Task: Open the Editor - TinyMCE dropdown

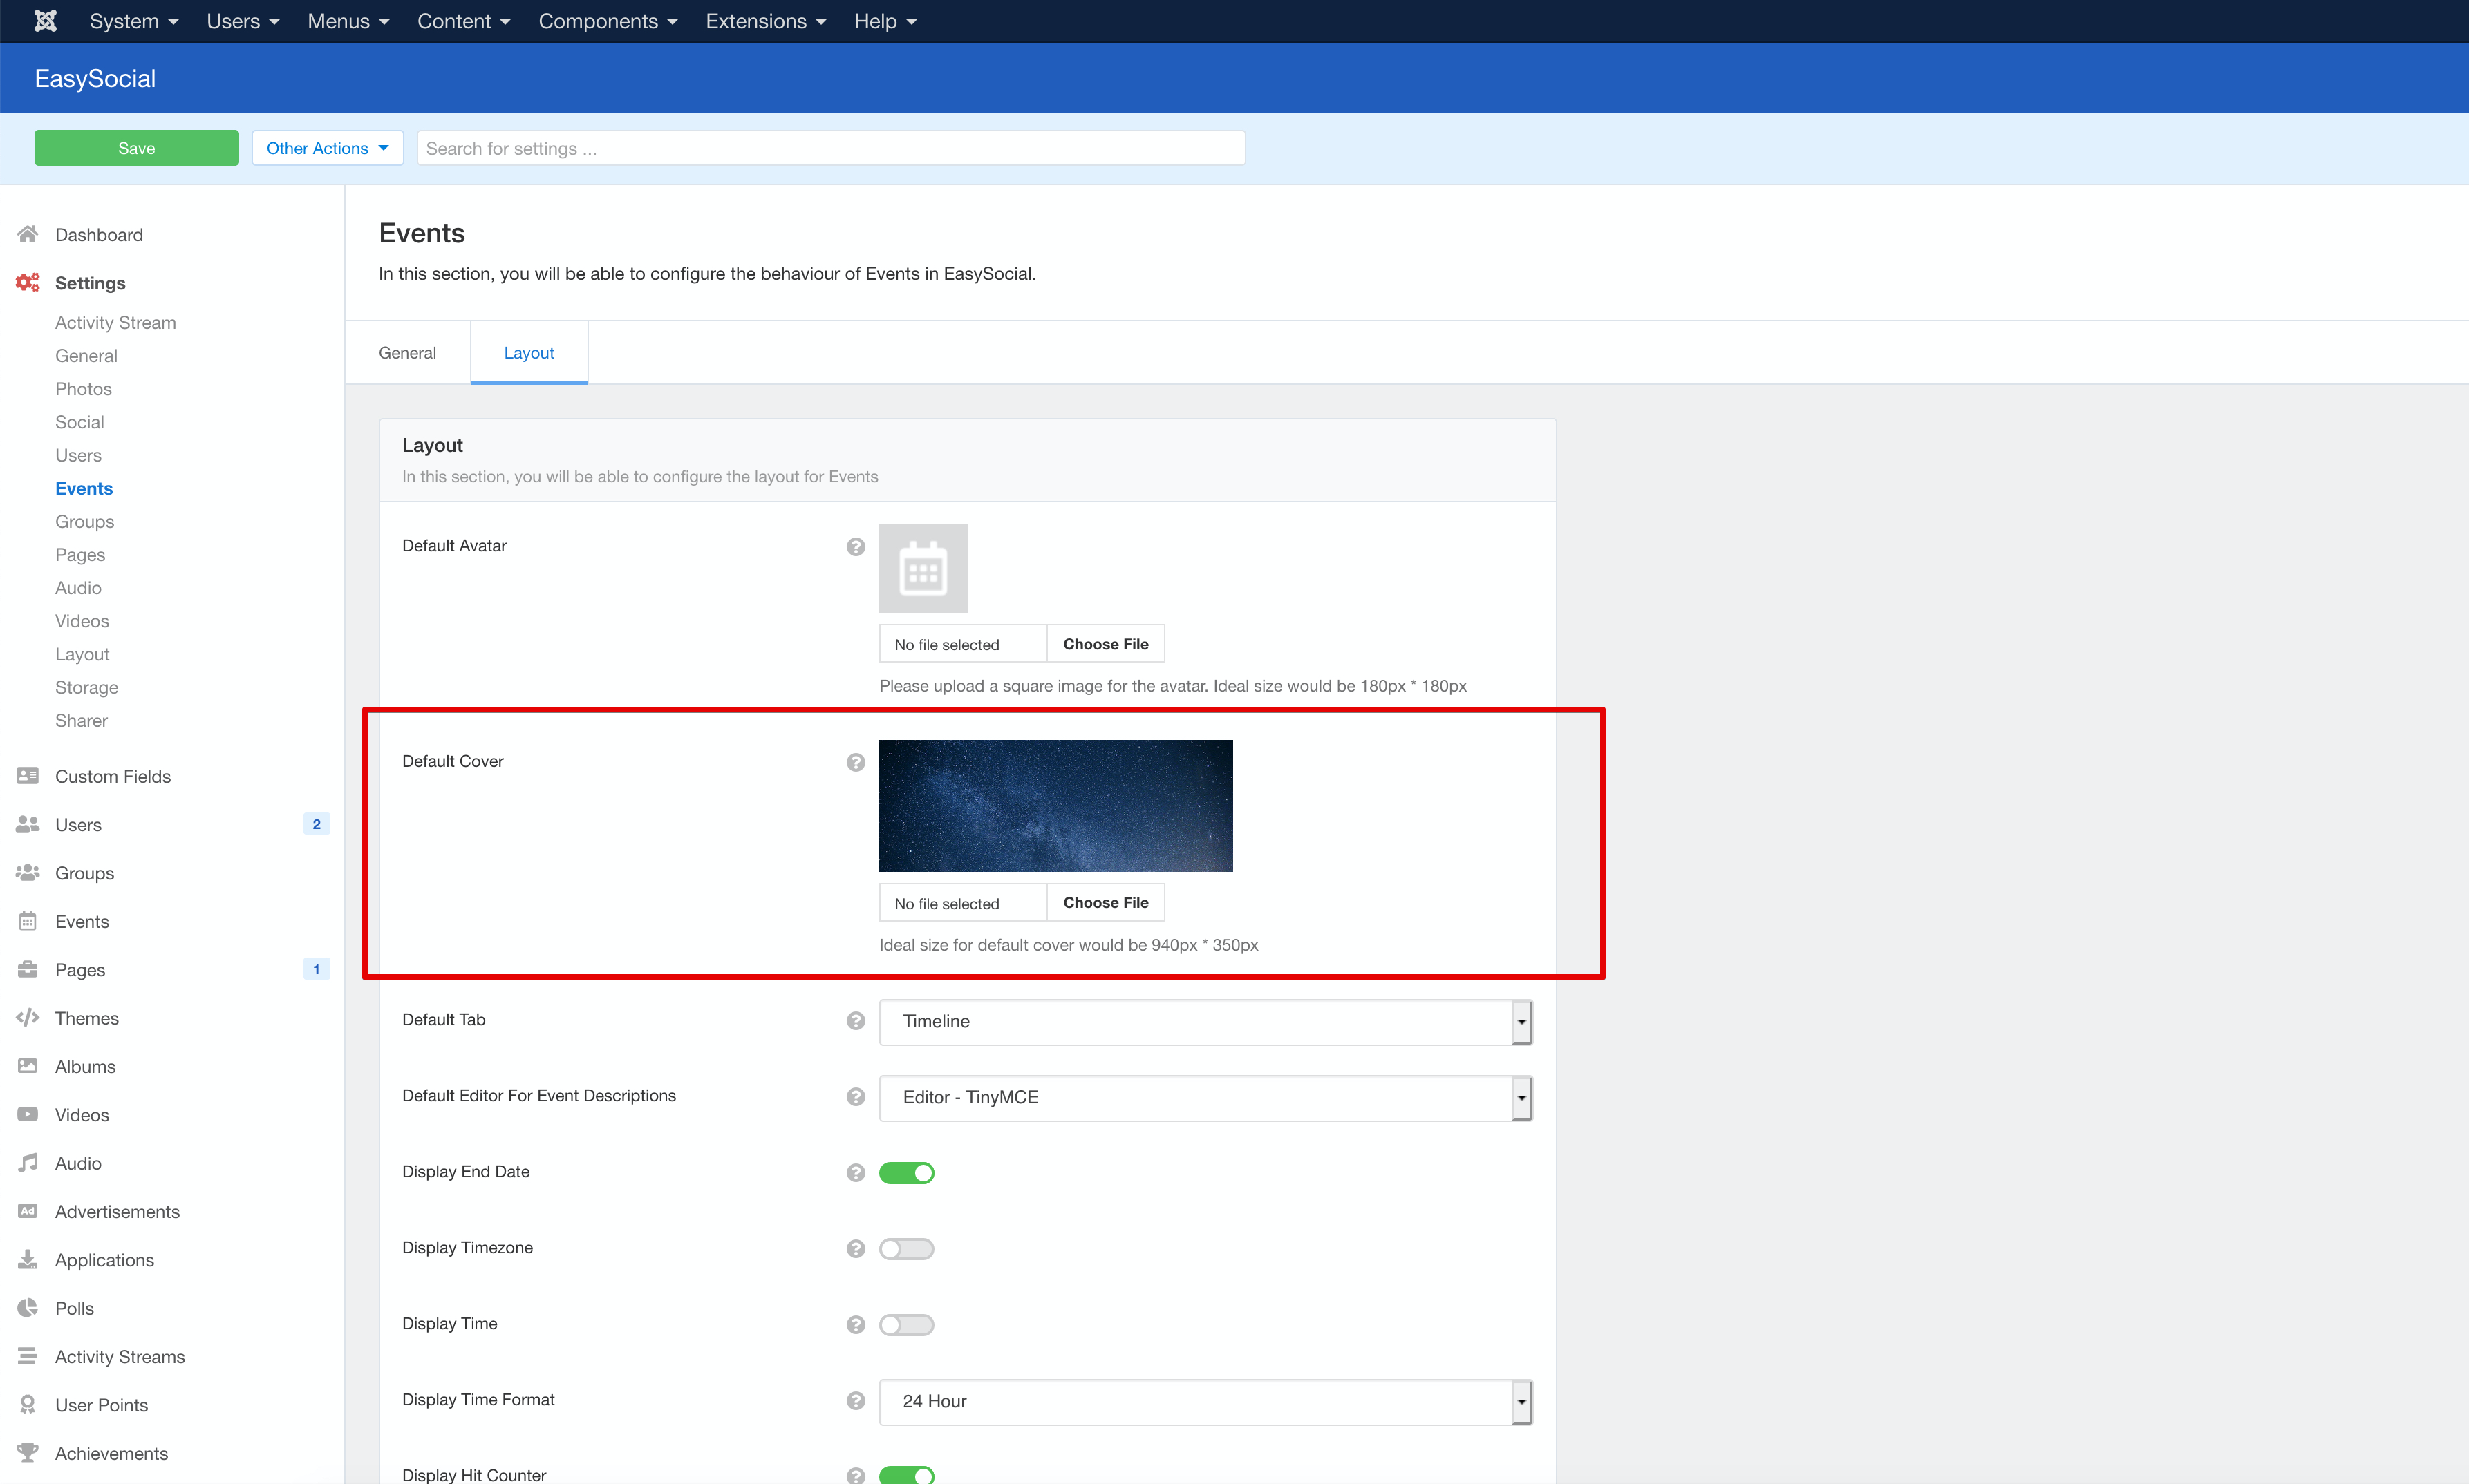Action: click(x=1205, y=1098)
